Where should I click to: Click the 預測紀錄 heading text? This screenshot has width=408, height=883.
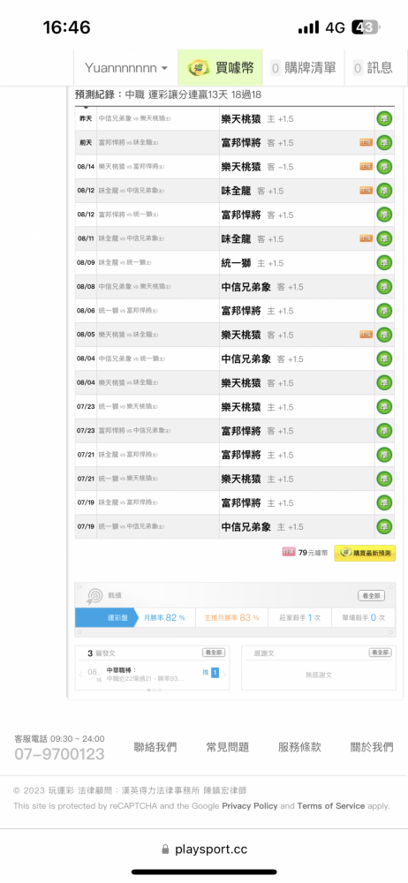coord(168,95)
